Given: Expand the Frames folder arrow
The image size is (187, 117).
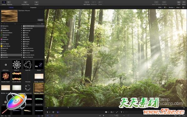Looking at the screenshot, I should point(22,37).
